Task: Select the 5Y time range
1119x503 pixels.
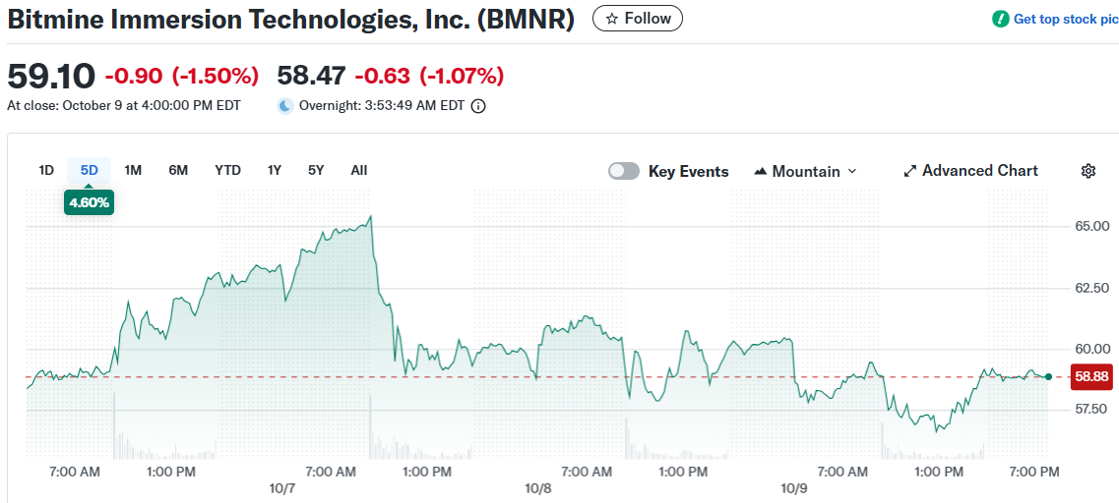Action: [316, 170]
